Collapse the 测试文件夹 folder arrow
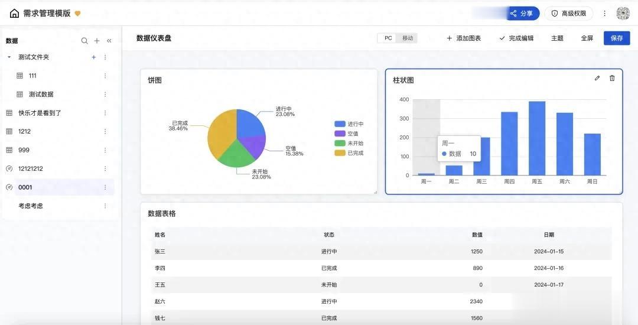This screenshot has height=325, width=638. click(x=9, y=57)
